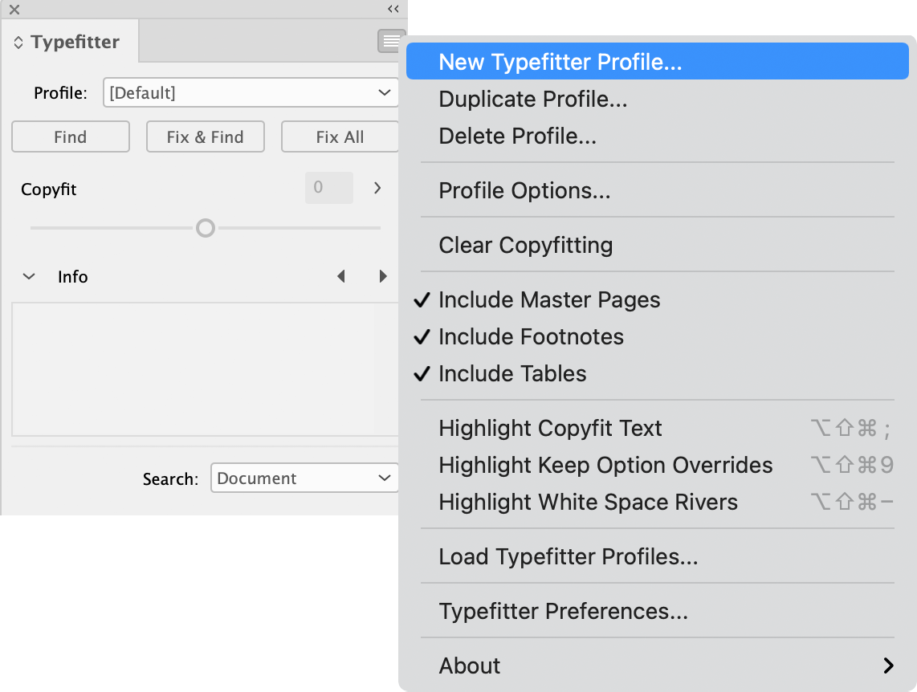
Task: Open Profile Options from the menu
Action: click(x=658, y=190)
